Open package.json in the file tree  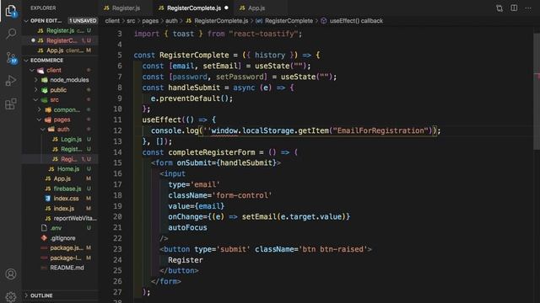pos(61,247)
